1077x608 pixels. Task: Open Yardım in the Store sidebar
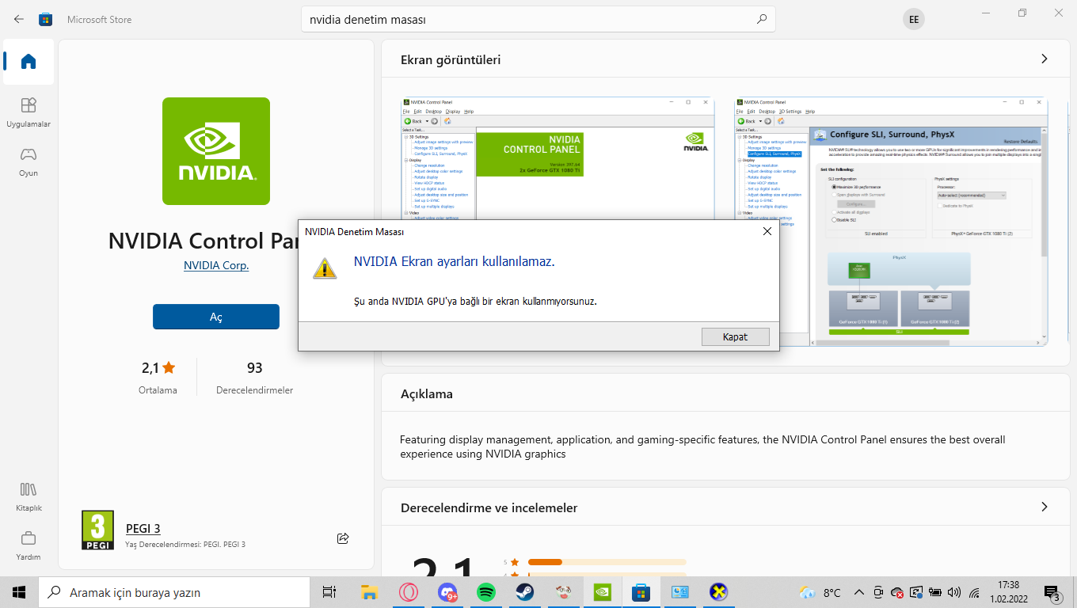point(29,545)
